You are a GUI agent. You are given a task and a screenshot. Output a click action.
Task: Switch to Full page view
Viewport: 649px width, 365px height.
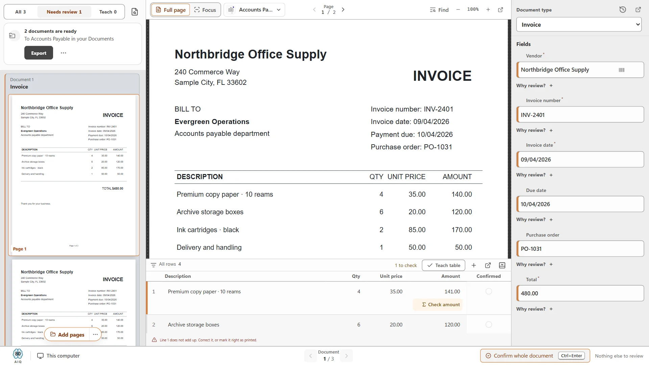point(170,10)
